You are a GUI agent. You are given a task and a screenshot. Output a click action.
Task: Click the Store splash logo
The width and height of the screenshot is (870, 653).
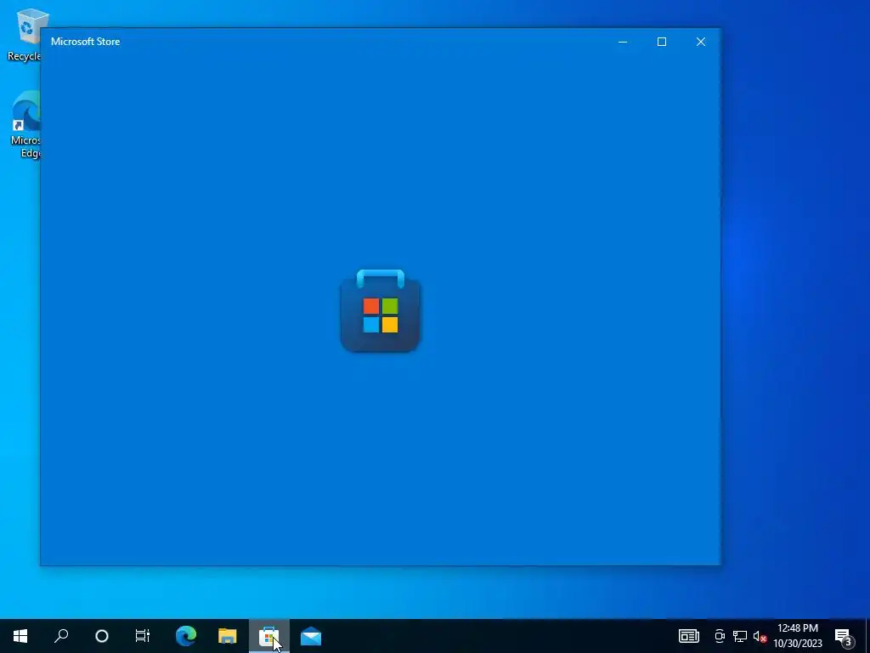380,310
